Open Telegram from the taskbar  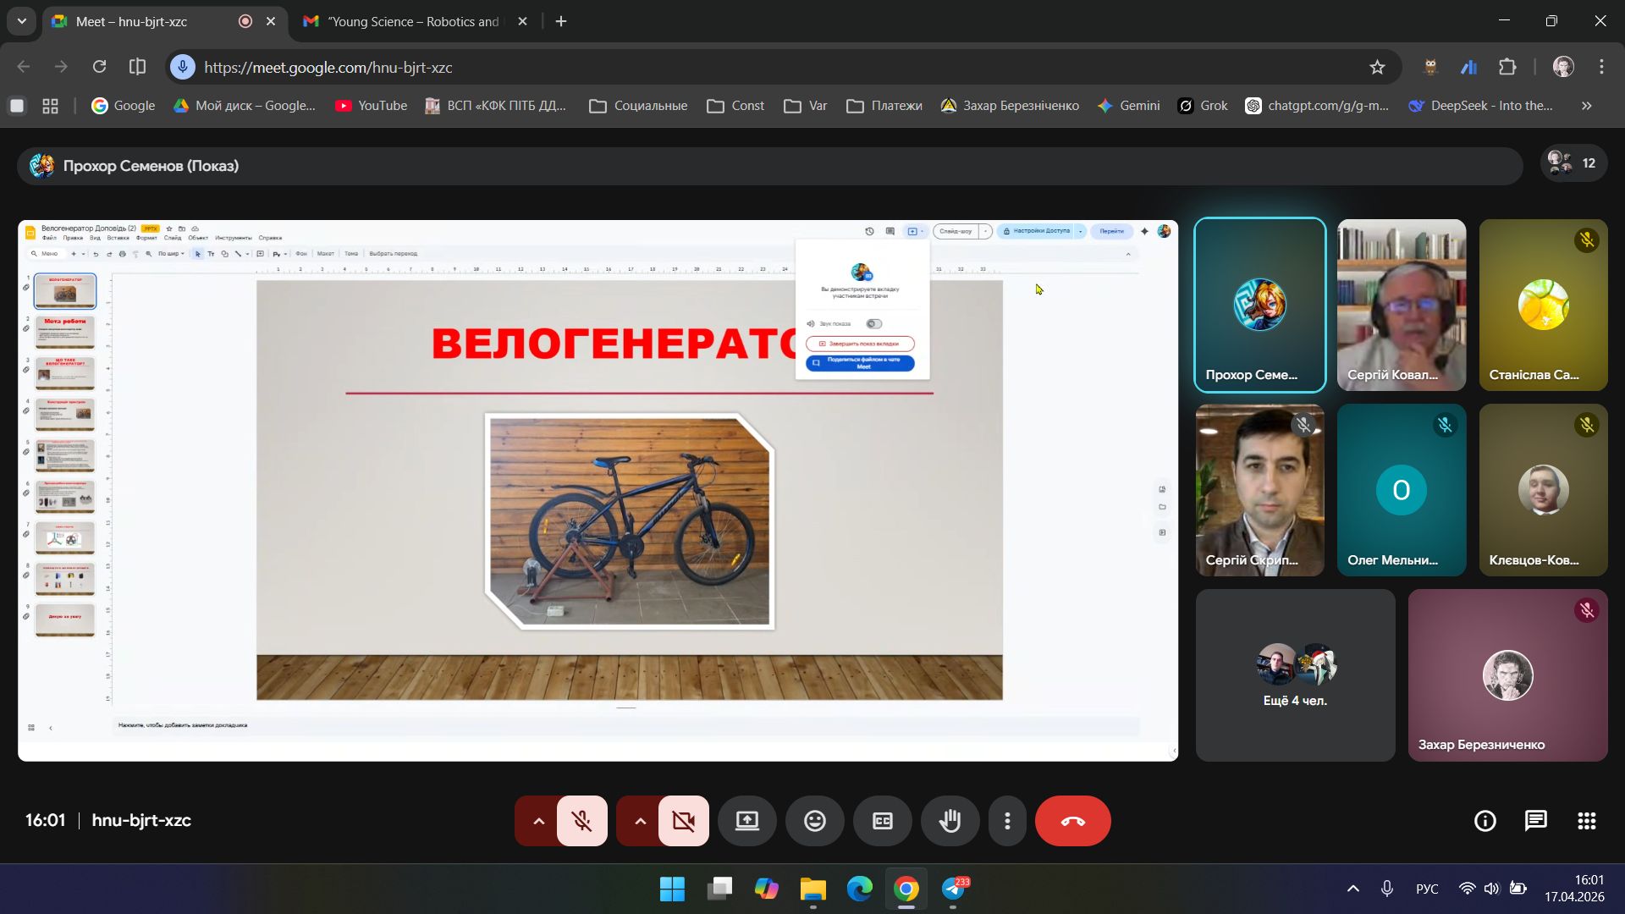pyautogui.click(x=954, y=889)
